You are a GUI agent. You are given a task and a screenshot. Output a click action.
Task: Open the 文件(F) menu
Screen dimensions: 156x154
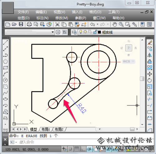(23, 12)
